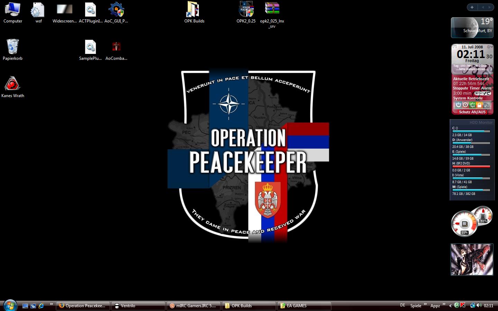
Task: Confirm timer with checkmark button
Action: 485,93
